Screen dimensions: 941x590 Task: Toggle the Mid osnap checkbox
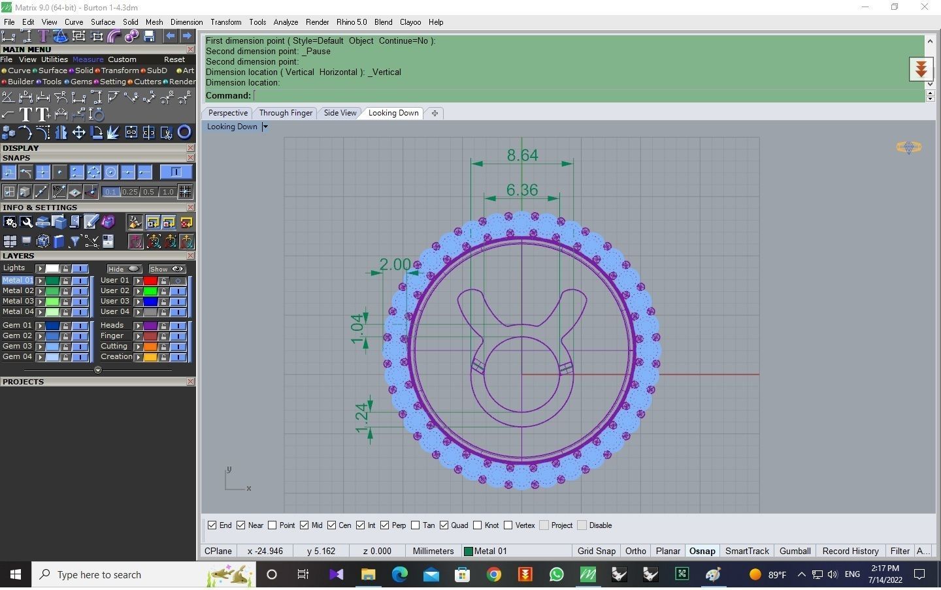click(x=305, y=525)
